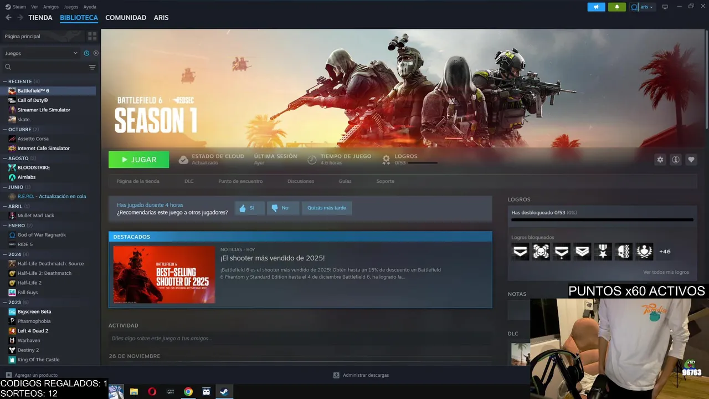Screen dimensions: 709x399
Task: Open the Discusiones link
Action: tap(301, 181)
